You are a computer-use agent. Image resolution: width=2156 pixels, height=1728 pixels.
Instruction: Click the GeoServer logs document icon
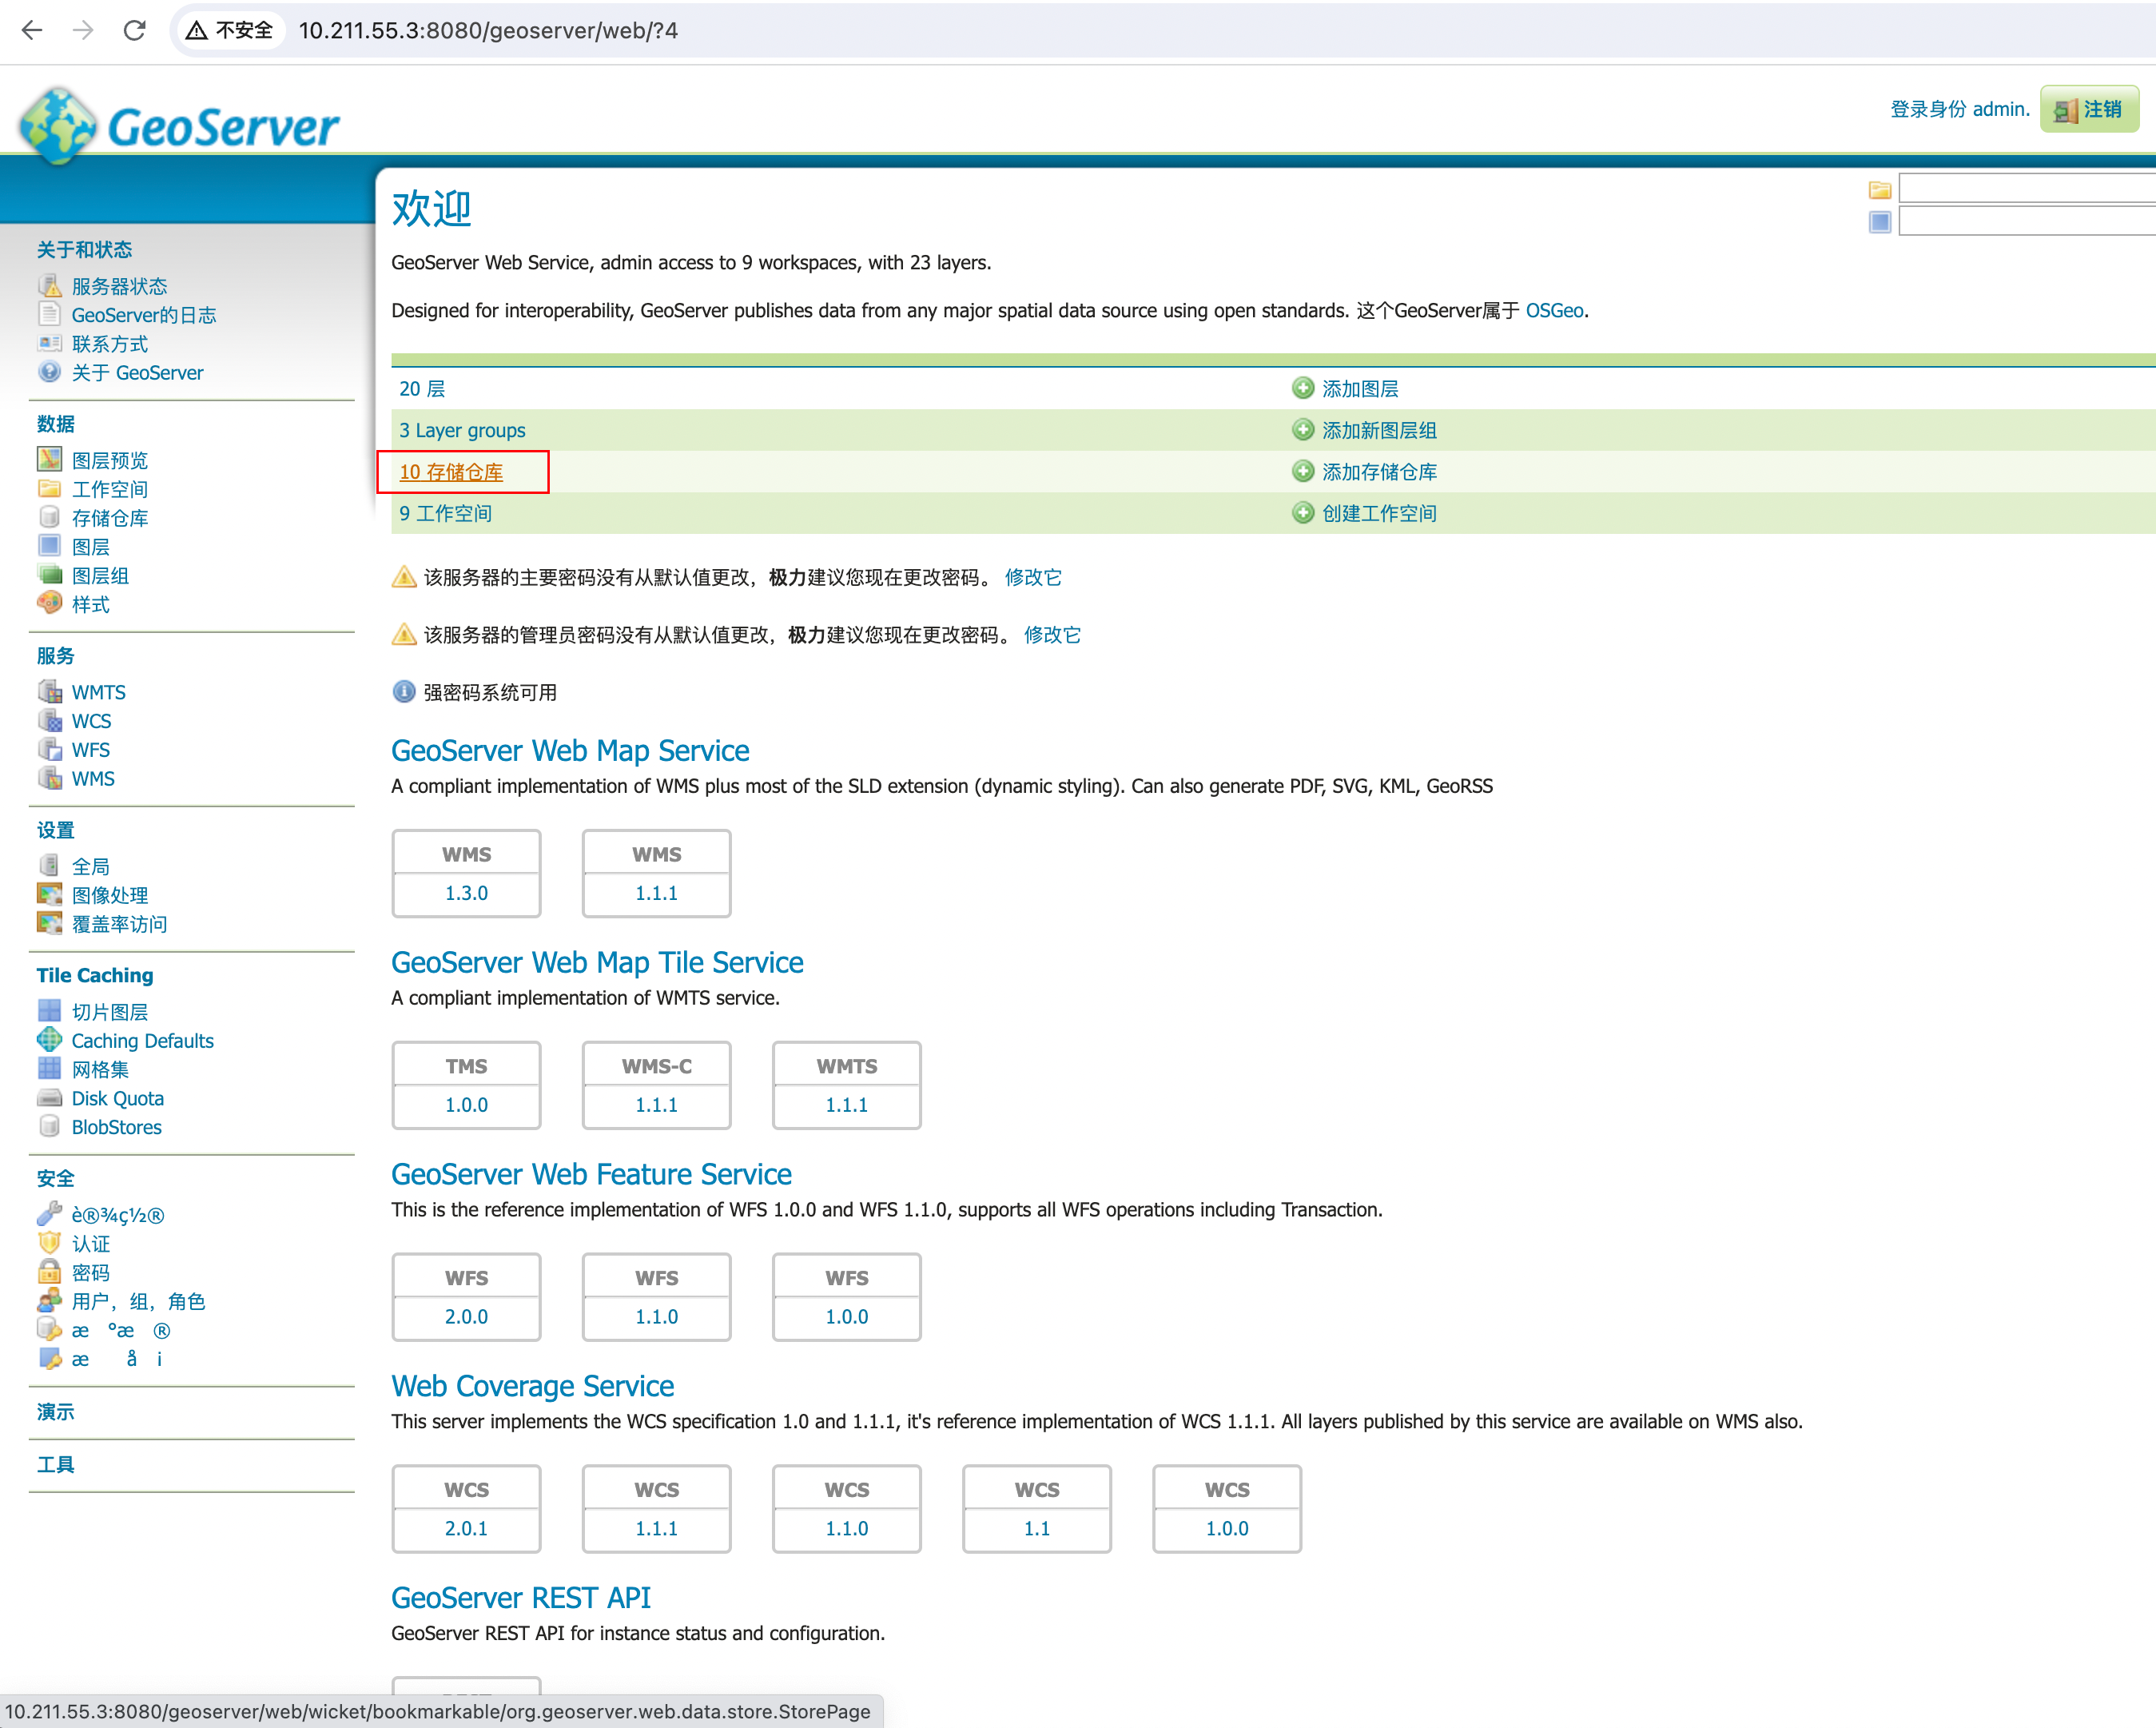[49, 314]
